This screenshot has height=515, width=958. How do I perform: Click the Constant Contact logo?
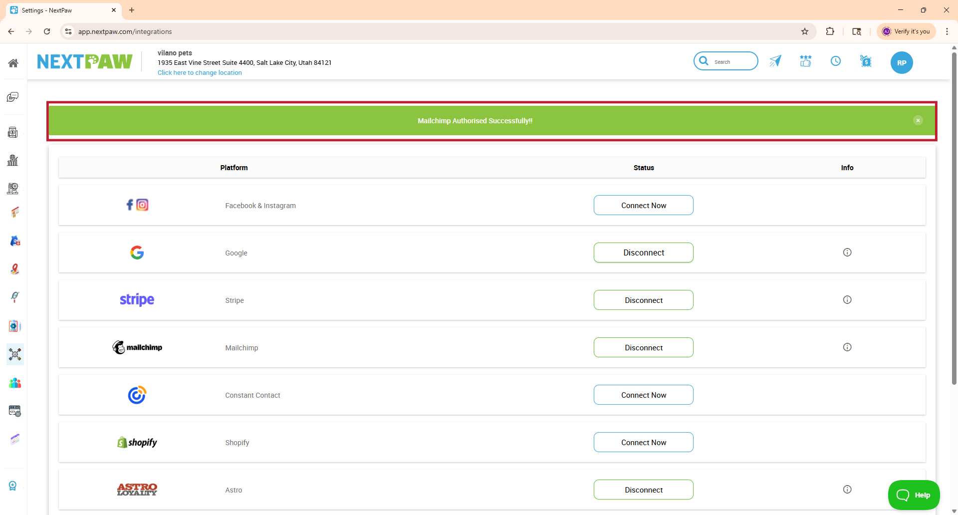tap(137, 395)
